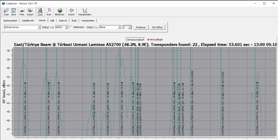Viewport: 278px width, 140px height.
Task: Open Transponders from the toolbar
Action: 85,12
